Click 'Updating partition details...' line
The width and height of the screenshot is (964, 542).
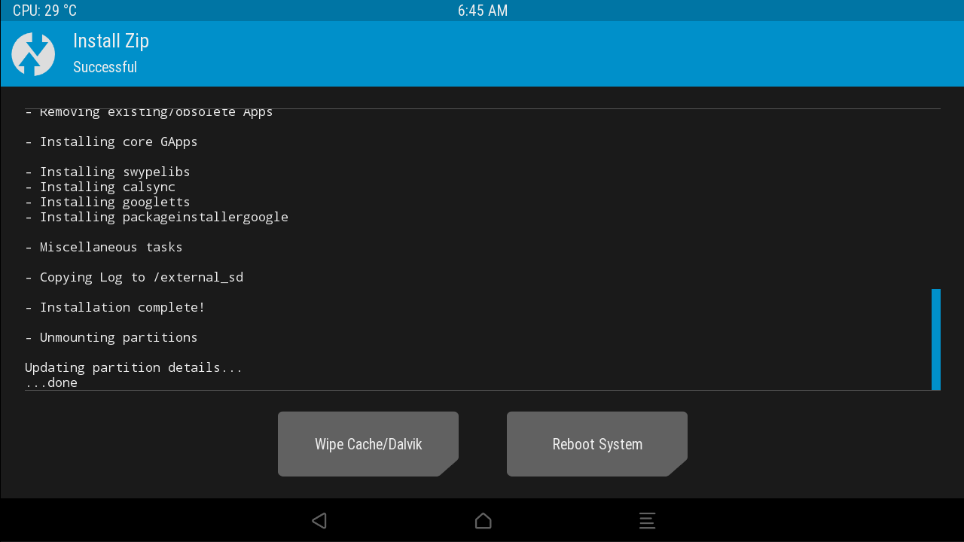134,367
